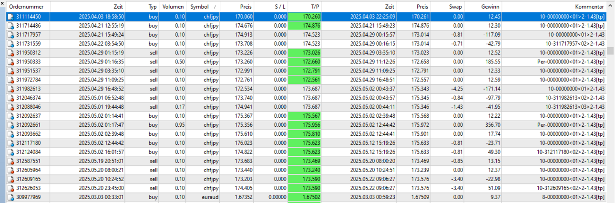The height and width of the screenshot is (203, 615).
Task: Click the order icon for 309977969
Action: [10, 197]
